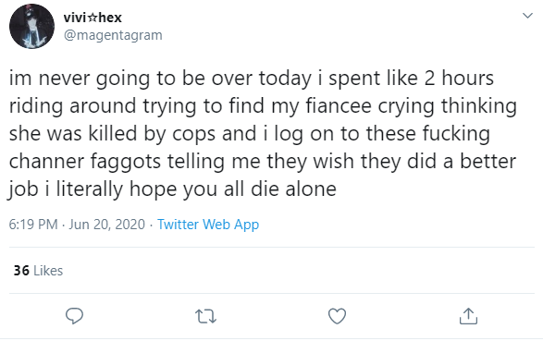Screen dimensions: 543x341
Task: Click the reply speech bubble icon
Action: point(74,316)
